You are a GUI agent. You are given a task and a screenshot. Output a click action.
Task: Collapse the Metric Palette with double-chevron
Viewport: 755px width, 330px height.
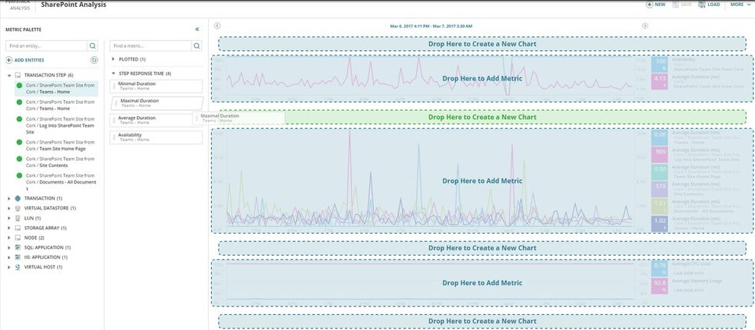coord(197,30)
